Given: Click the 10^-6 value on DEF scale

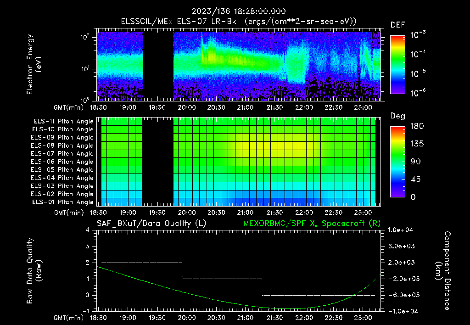Looking at the screenshot, I should 418,93.
